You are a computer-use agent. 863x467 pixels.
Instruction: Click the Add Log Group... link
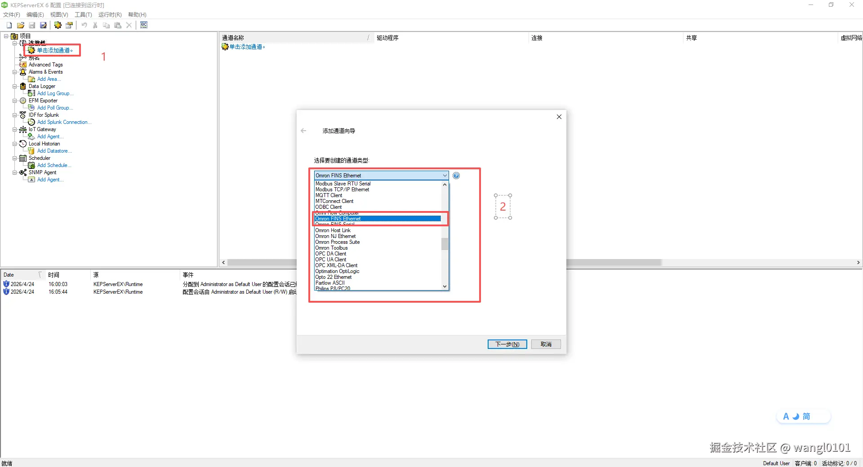[x=55, y=93]
